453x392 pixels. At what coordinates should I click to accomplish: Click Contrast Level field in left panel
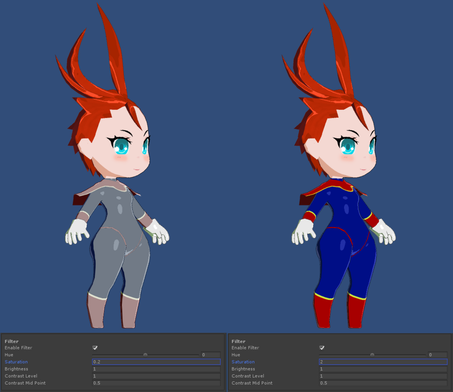point(156,376)
